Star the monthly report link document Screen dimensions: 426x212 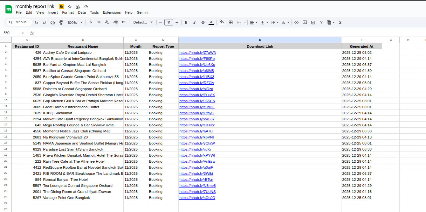(x=70, y=7)
